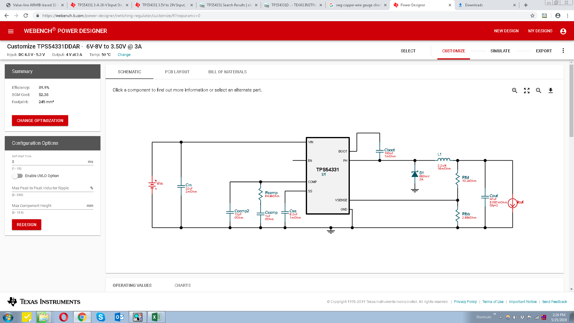574x323 pixels.
Task: Open the Chrome menu kebab icon
Action: 567,16
